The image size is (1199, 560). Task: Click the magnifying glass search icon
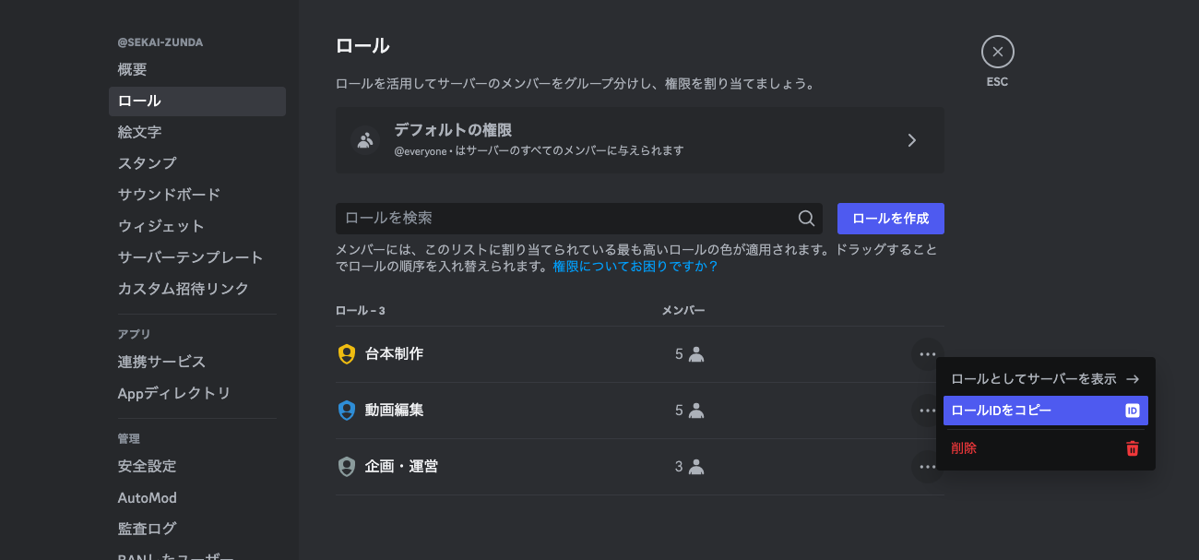coord(806,219)
